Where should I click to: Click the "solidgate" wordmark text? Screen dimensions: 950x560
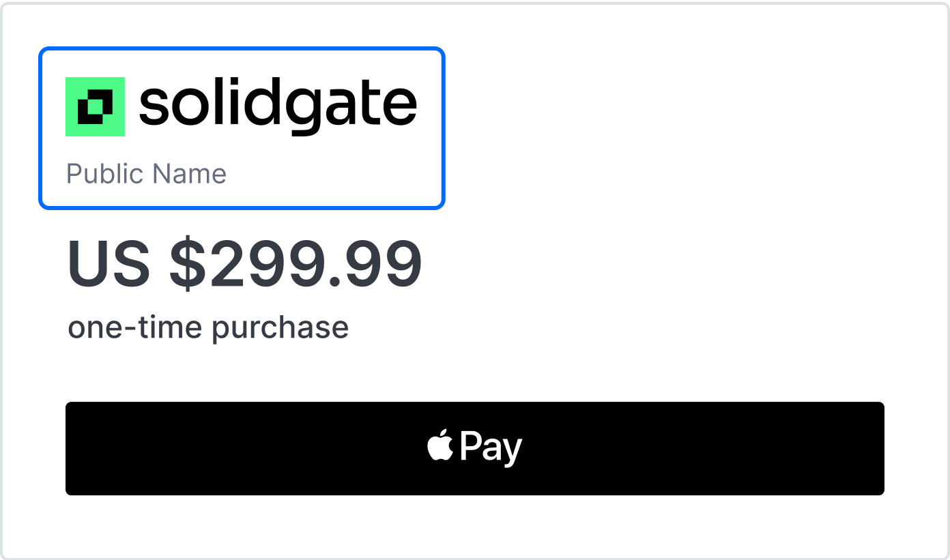pyautogui.click(x=278, y=106)
